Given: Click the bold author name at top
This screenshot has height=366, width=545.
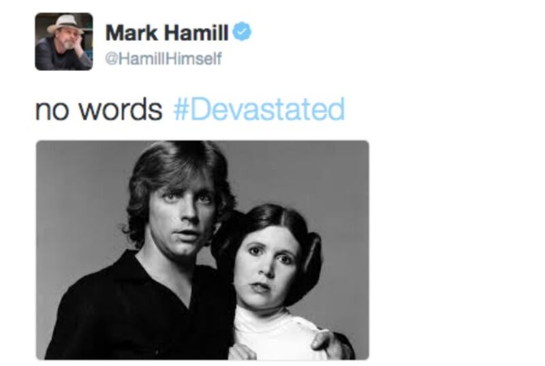Looking at the screenshot, I should (x=167, y=32).
